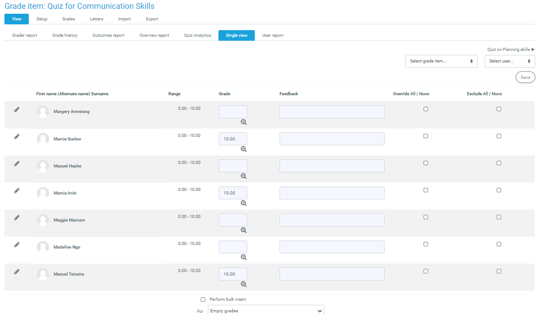Open the Select grade item dropdown
Image resolution: width=541 pixels, height=315 pixels.
[x=441, y=61]
